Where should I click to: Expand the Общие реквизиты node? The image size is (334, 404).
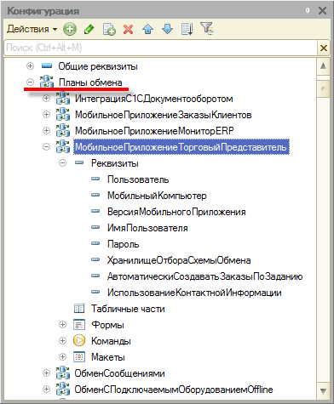[30, 66]
